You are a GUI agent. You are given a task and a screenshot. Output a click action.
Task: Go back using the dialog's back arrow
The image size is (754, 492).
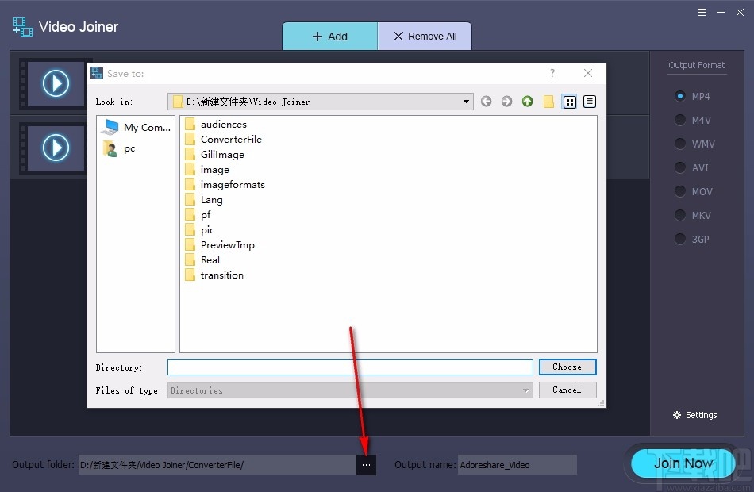[487, 102]
